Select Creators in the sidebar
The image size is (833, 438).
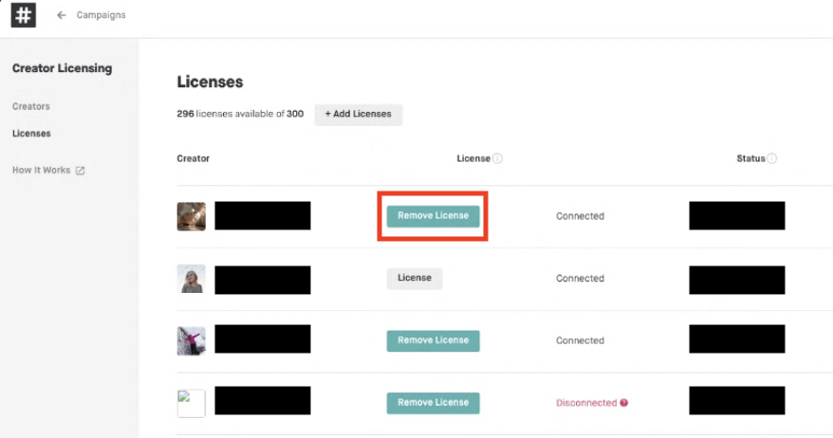[x=31, y=106]
